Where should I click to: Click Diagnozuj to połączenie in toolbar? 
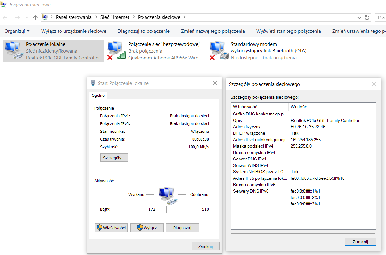click(144, 31)
